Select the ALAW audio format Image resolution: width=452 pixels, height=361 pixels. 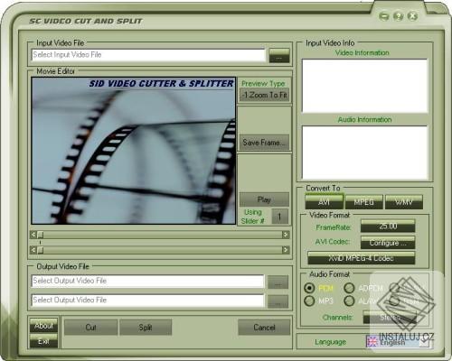point(349,301)
